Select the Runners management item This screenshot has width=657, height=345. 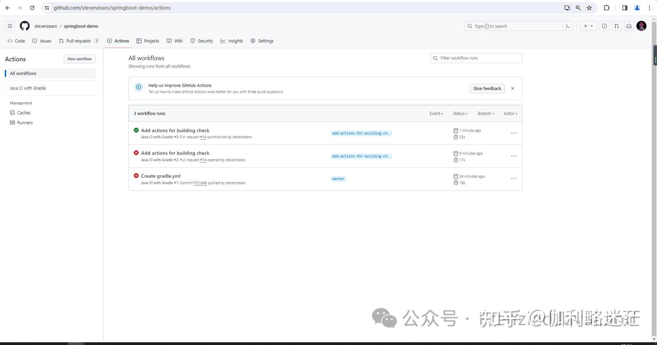[x=25, y=122]
